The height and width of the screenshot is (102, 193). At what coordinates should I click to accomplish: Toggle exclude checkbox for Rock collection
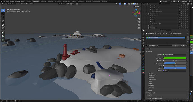click(179, 18)
